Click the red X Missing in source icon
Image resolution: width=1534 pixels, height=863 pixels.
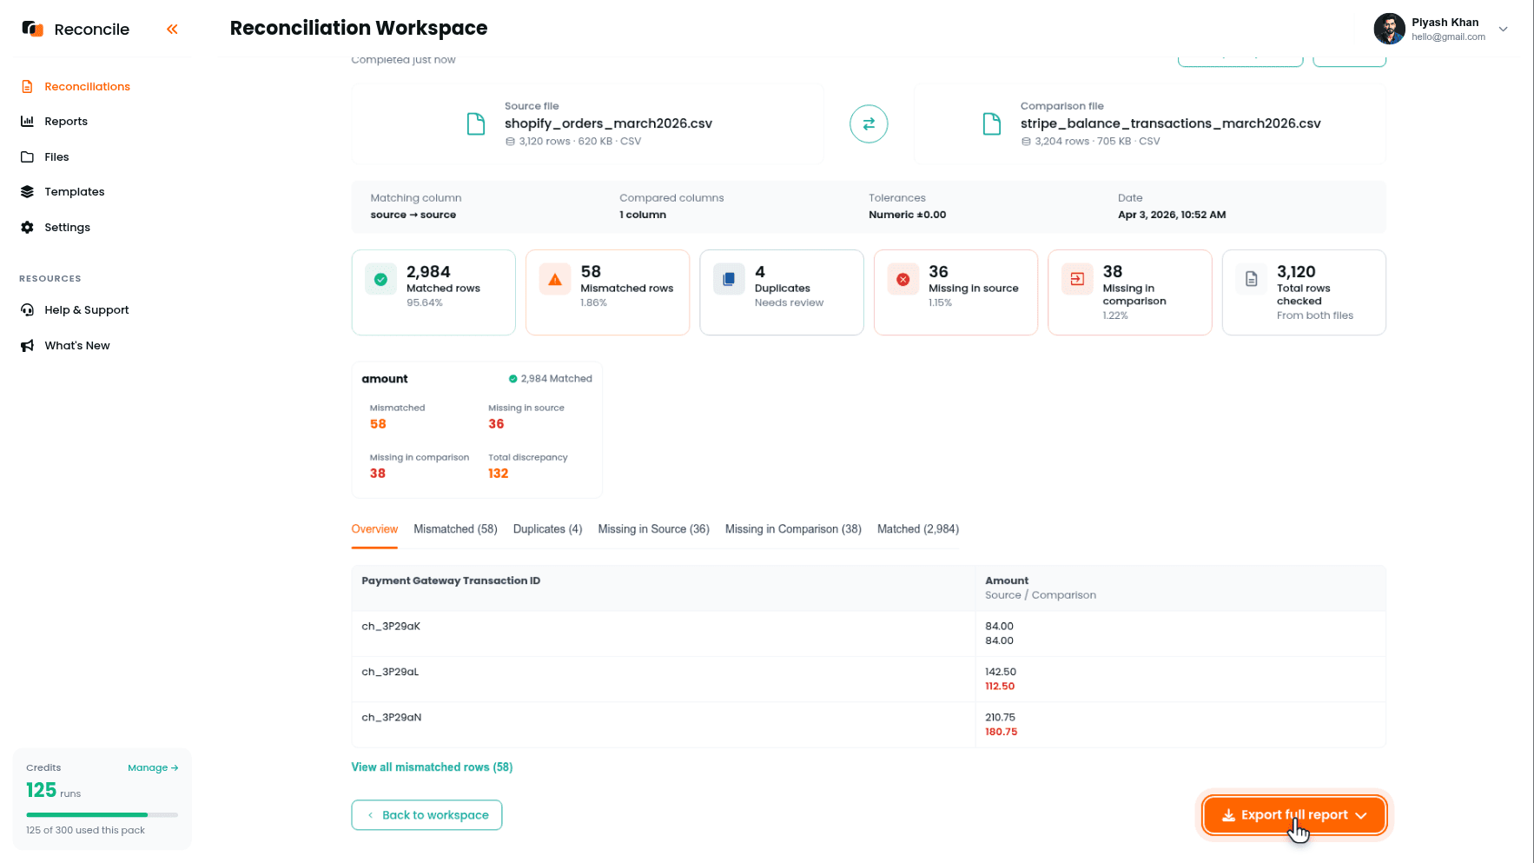click(x=903, y=279)
